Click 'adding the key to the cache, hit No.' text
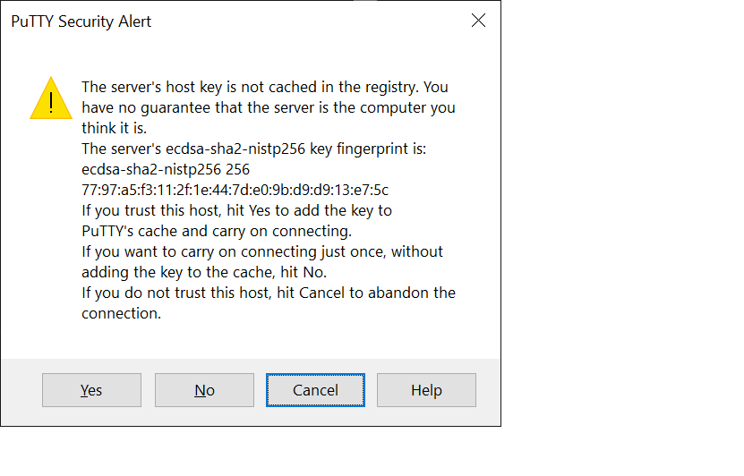Image resolution: width=744 pixels, height=476 pixels. [x=204, y=272]
